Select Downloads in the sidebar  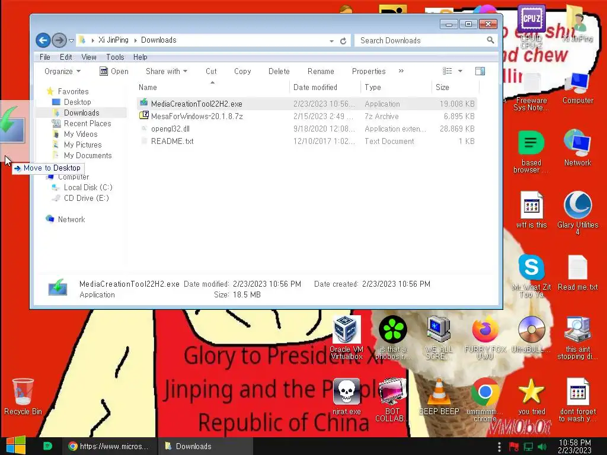point(81,113)
